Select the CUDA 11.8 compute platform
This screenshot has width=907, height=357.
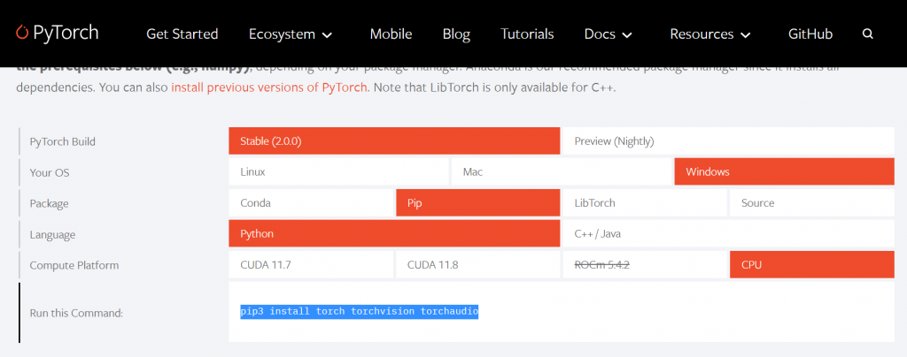(x=477, y=265)
